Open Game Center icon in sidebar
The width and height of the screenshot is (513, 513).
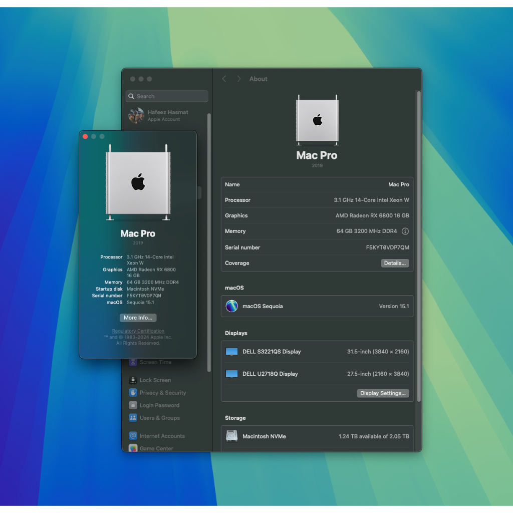(133, 448)
